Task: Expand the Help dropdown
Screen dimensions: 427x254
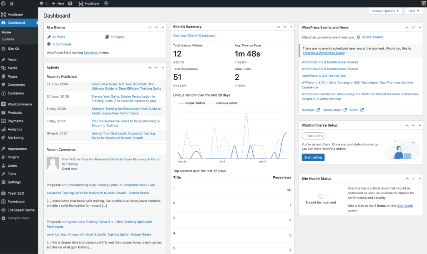Action: (413, 11)
